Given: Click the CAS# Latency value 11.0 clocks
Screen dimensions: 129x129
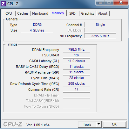Looking at the screenshot, I should click(x=76, y=61).
